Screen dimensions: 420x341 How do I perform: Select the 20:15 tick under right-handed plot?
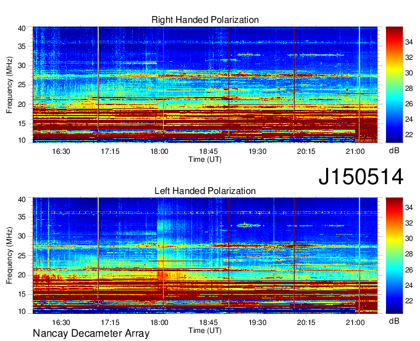[x=306, y=151]
